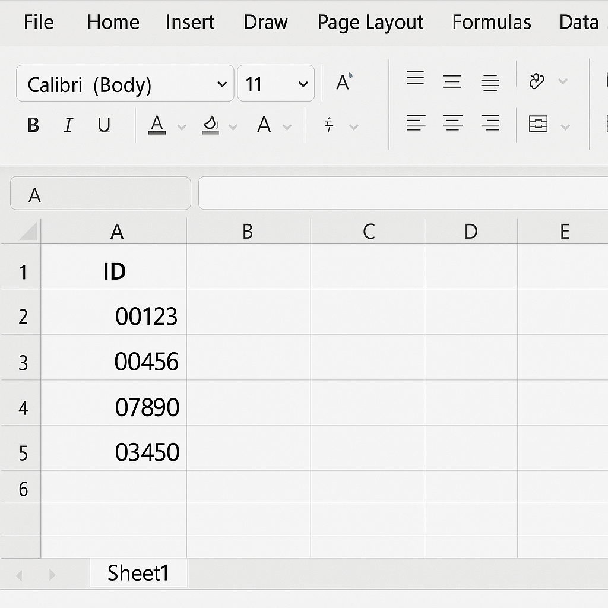Align cell text to the top

[415, 78]
